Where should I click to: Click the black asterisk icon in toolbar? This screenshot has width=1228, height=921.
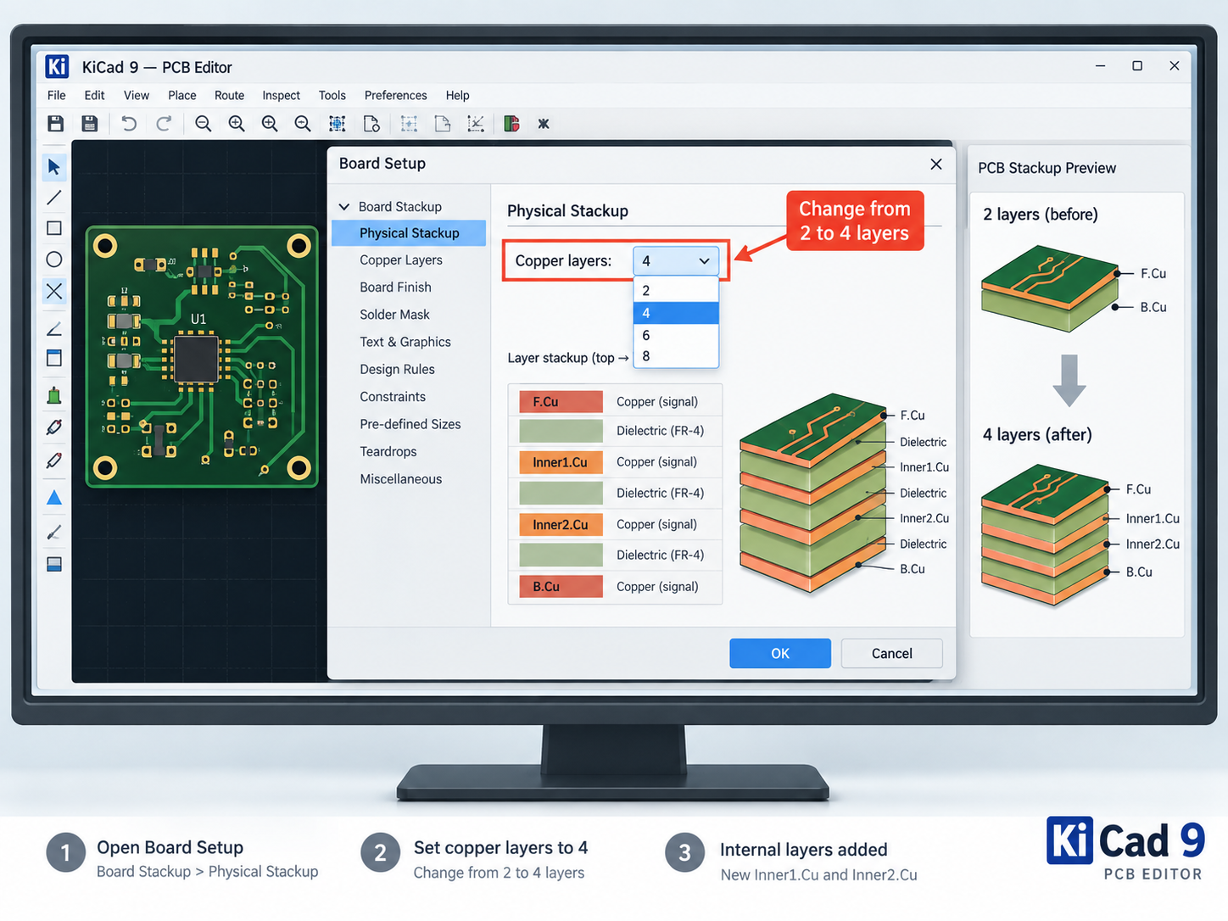click(544, 124)
